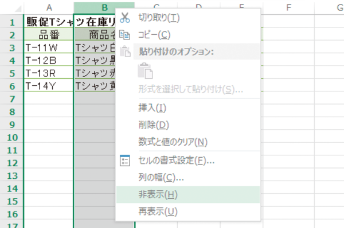Choose 数式と値のクリア(N)
Screen dimensions: 344x228
point(188,142)
